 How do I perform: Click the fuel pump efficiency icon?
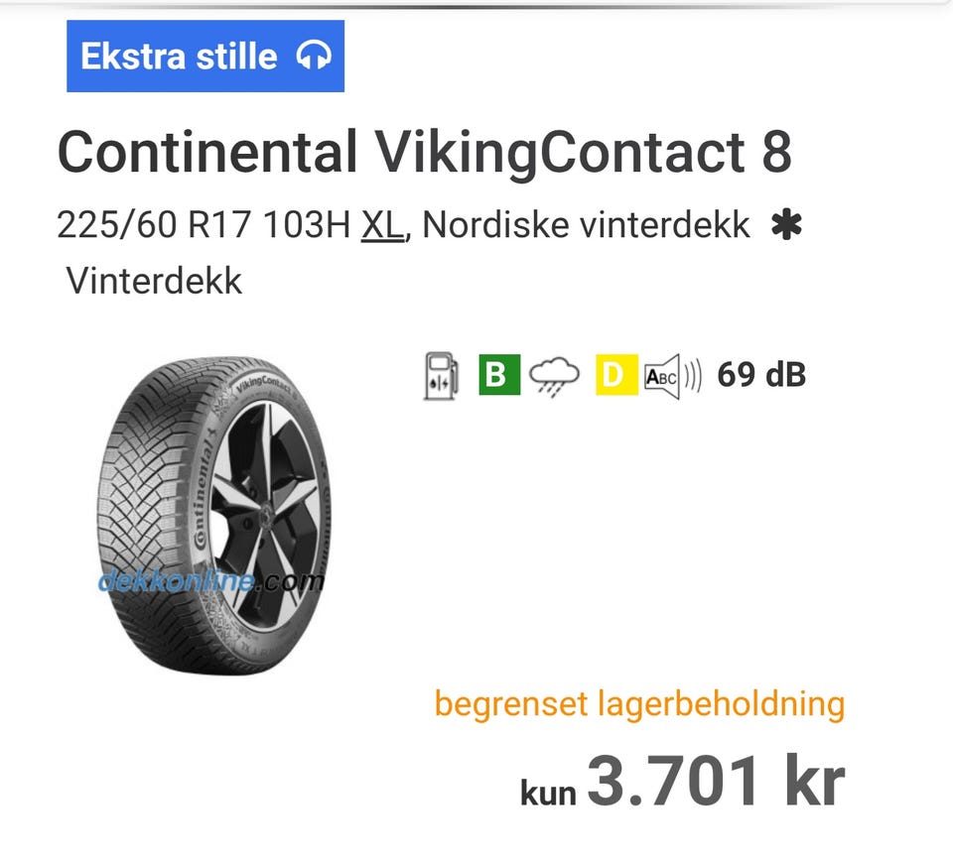point(441,377)
